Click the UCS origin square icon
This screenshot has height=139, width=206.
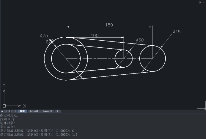[x=4, y=106]
